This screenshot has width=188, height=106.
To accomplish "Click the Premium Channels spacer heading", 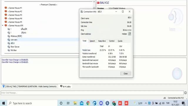I will 48,5.
